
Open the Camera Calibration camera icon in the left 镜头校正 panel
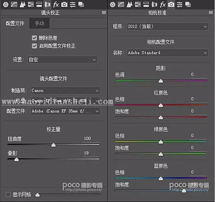[x=64, y=4]
